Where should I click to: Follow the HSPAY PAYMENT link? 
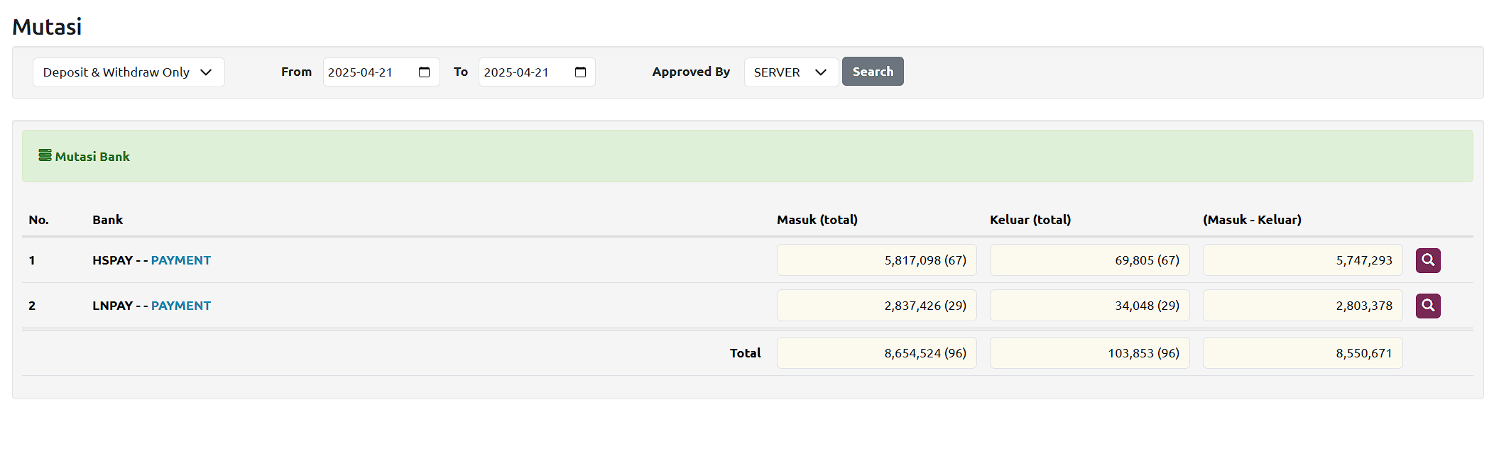click(180, 260)
